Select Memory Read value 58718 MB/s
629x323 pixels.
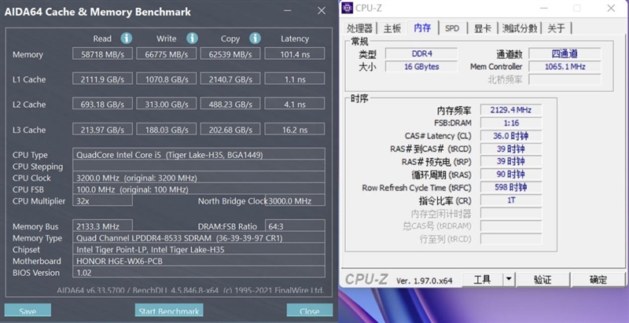tap(102, 53)
